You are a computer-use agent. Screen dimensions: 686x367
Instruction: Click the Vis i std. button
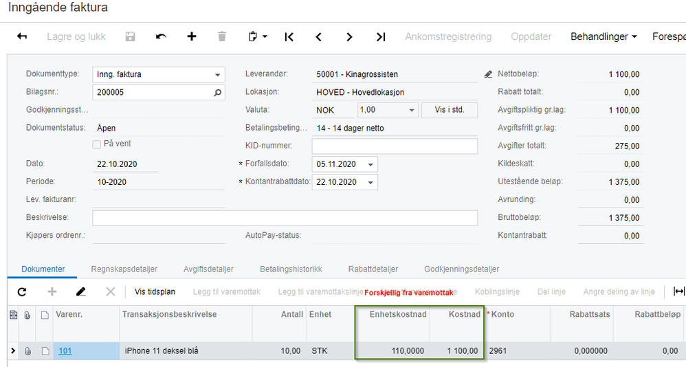[450, 110]
